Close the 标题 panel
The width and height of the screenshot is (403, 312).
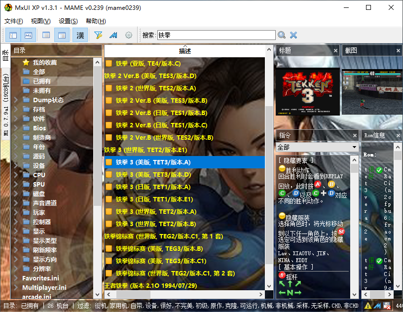pos(335,50)
